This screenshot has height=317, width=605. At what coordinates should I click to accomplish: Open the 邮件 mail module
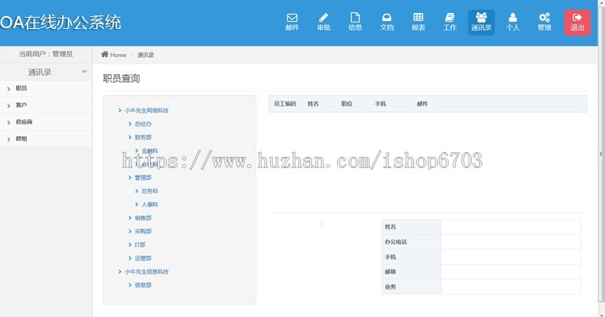pyautogui.click(x=292, y=23)
